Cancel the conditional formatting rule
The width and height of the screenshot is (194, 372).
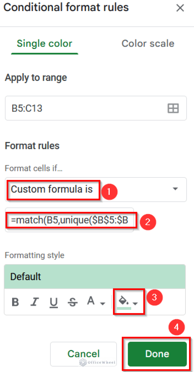[83, 354]
